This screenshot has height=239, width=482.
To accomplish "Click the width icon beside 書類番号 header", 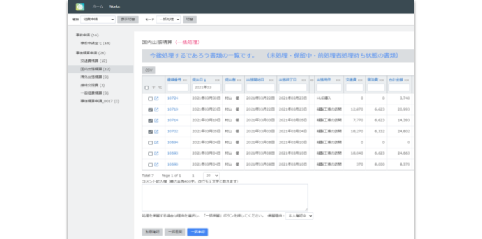I will [185, 80].
